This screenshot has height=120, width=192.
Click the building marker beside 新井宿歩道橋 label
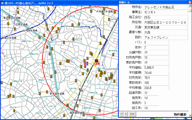click(x=47, y=92)
